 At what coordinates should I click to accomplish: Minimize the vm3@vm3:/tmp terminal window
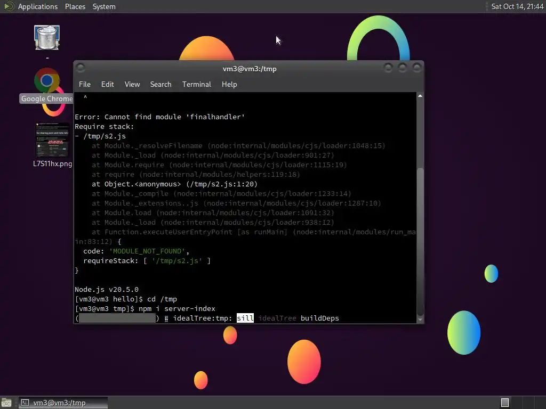coord(388,68)
